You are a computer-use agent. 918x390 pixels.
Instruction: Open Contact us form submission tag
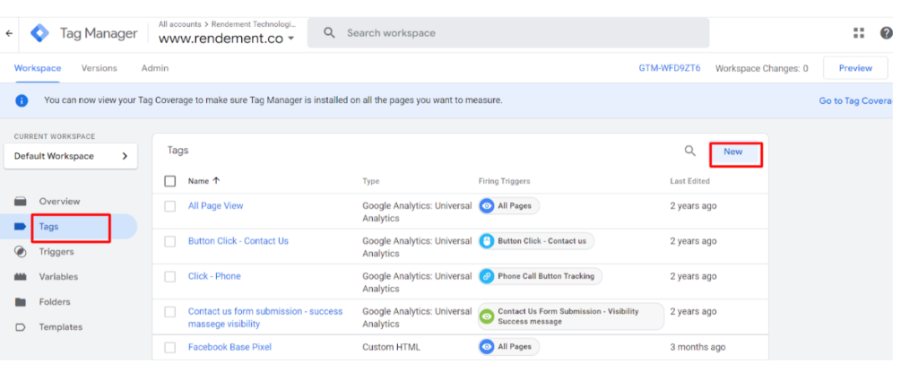pos(265,317)
